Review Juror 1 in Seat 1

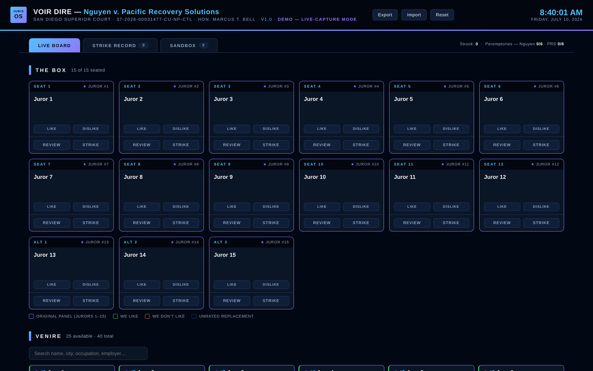pyautogui.click(x=52, y=145)
